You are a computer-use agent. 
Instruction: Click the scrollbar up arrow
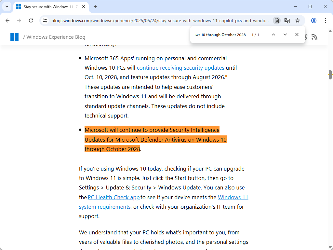[x=330, y=31]
